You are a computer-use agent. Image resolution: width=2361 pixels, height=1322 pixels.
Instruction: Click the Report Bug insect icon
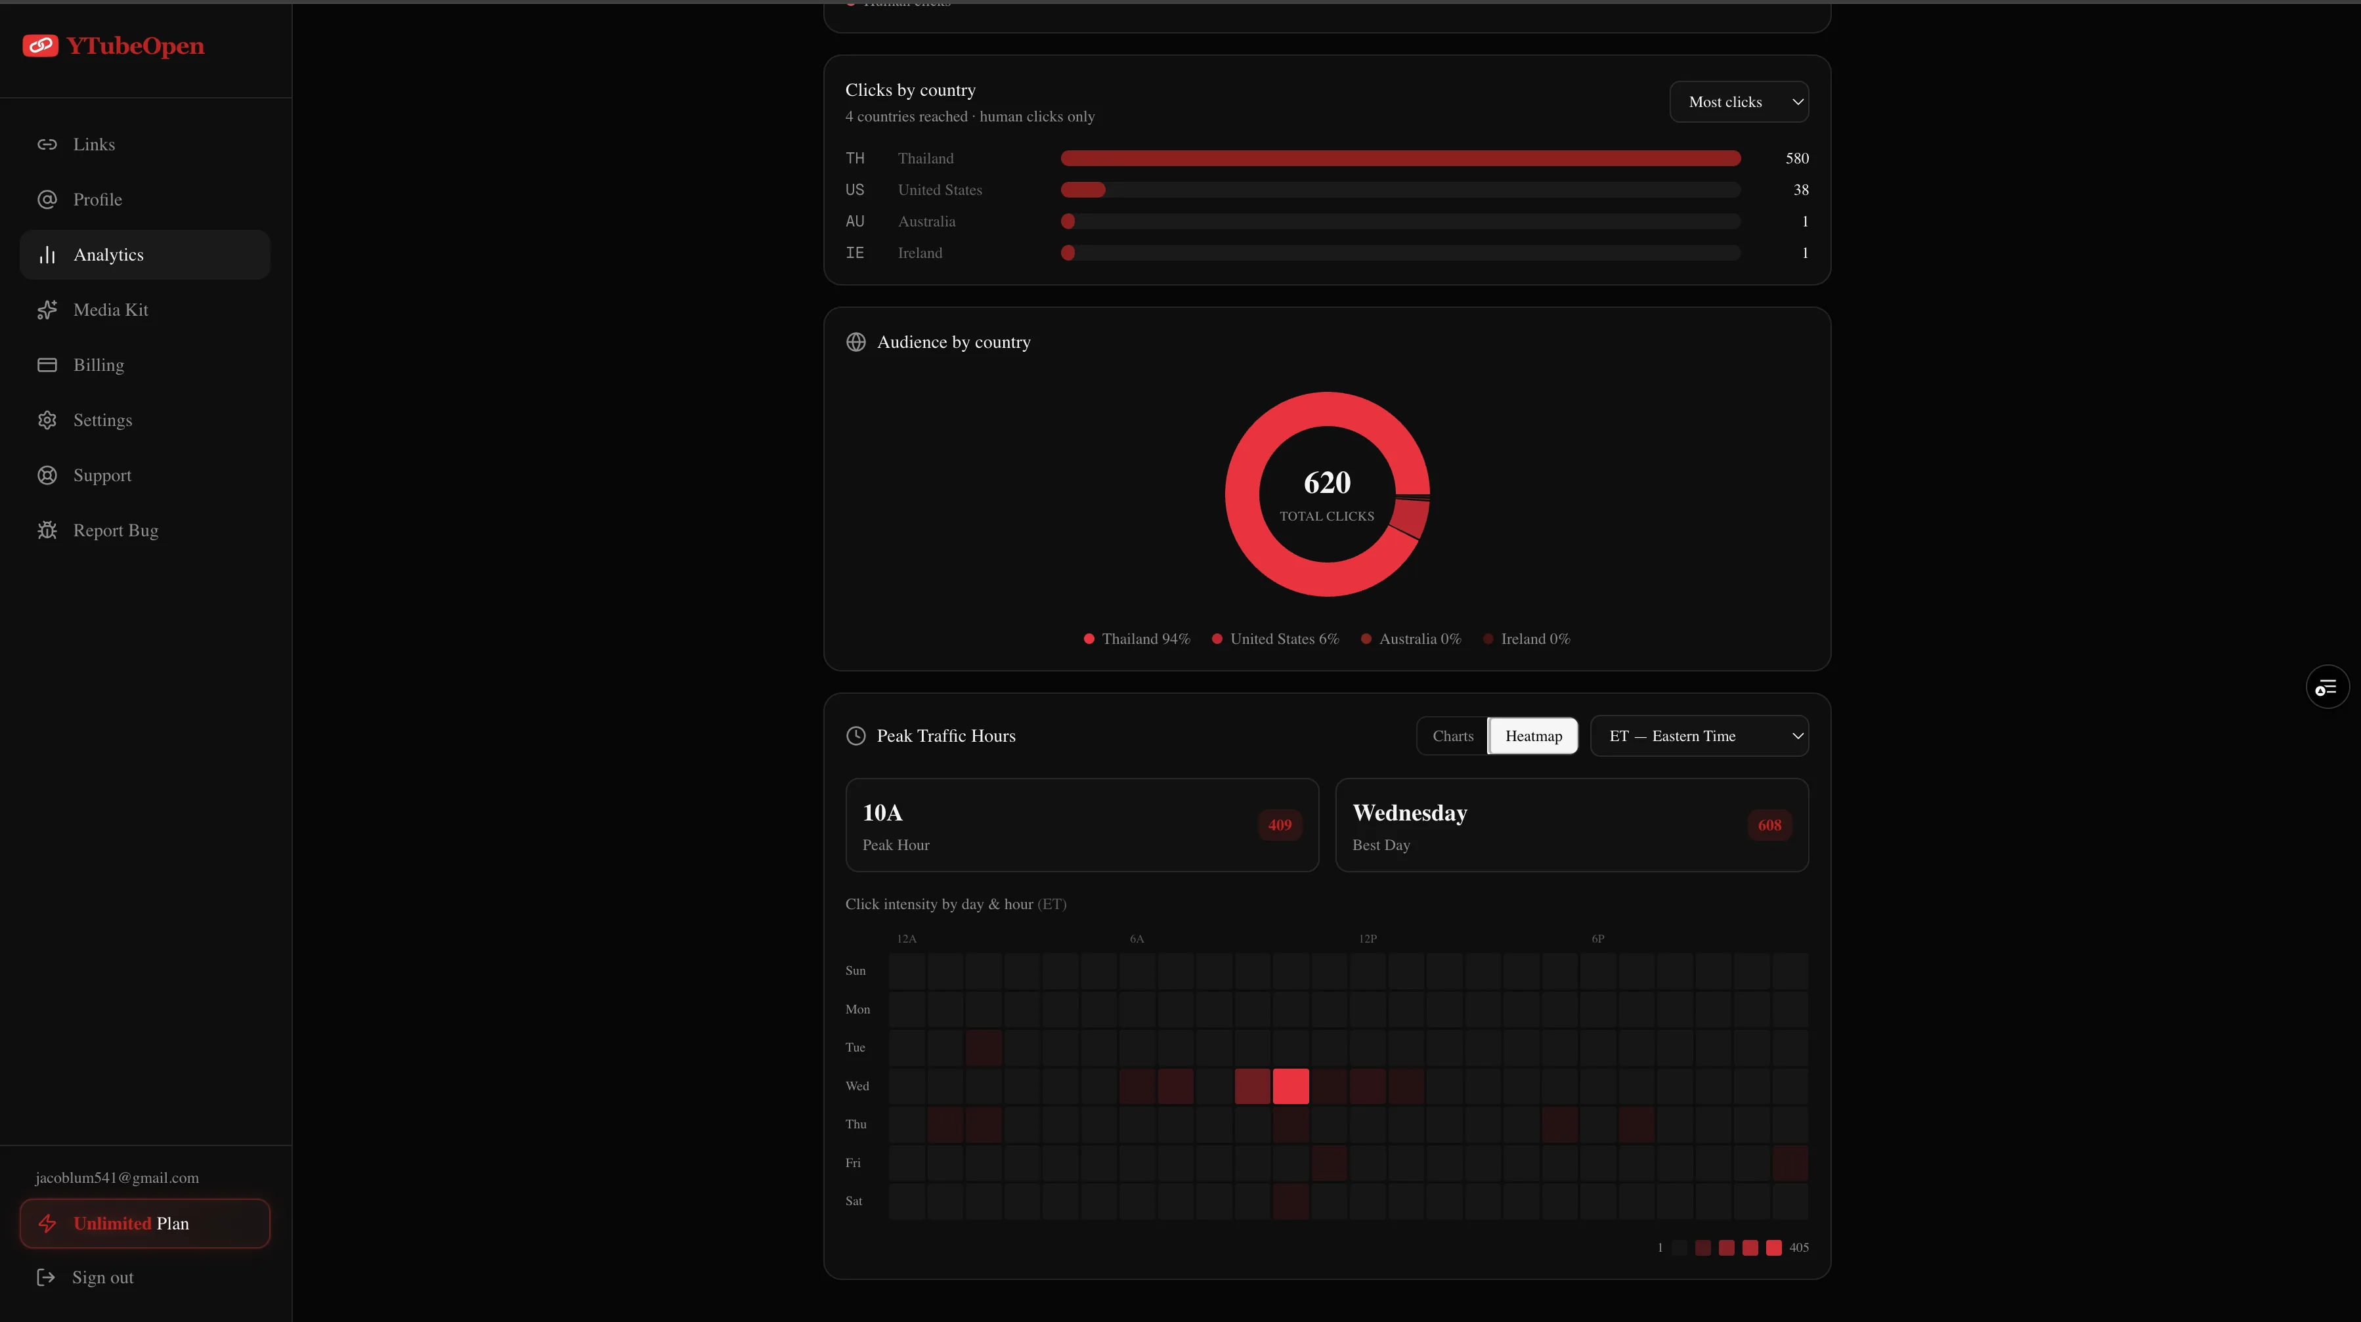pyautogui.click(x=47, y=530)
